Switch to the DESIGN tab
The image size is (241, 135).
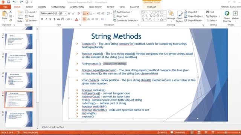click(x=42, y=7)
